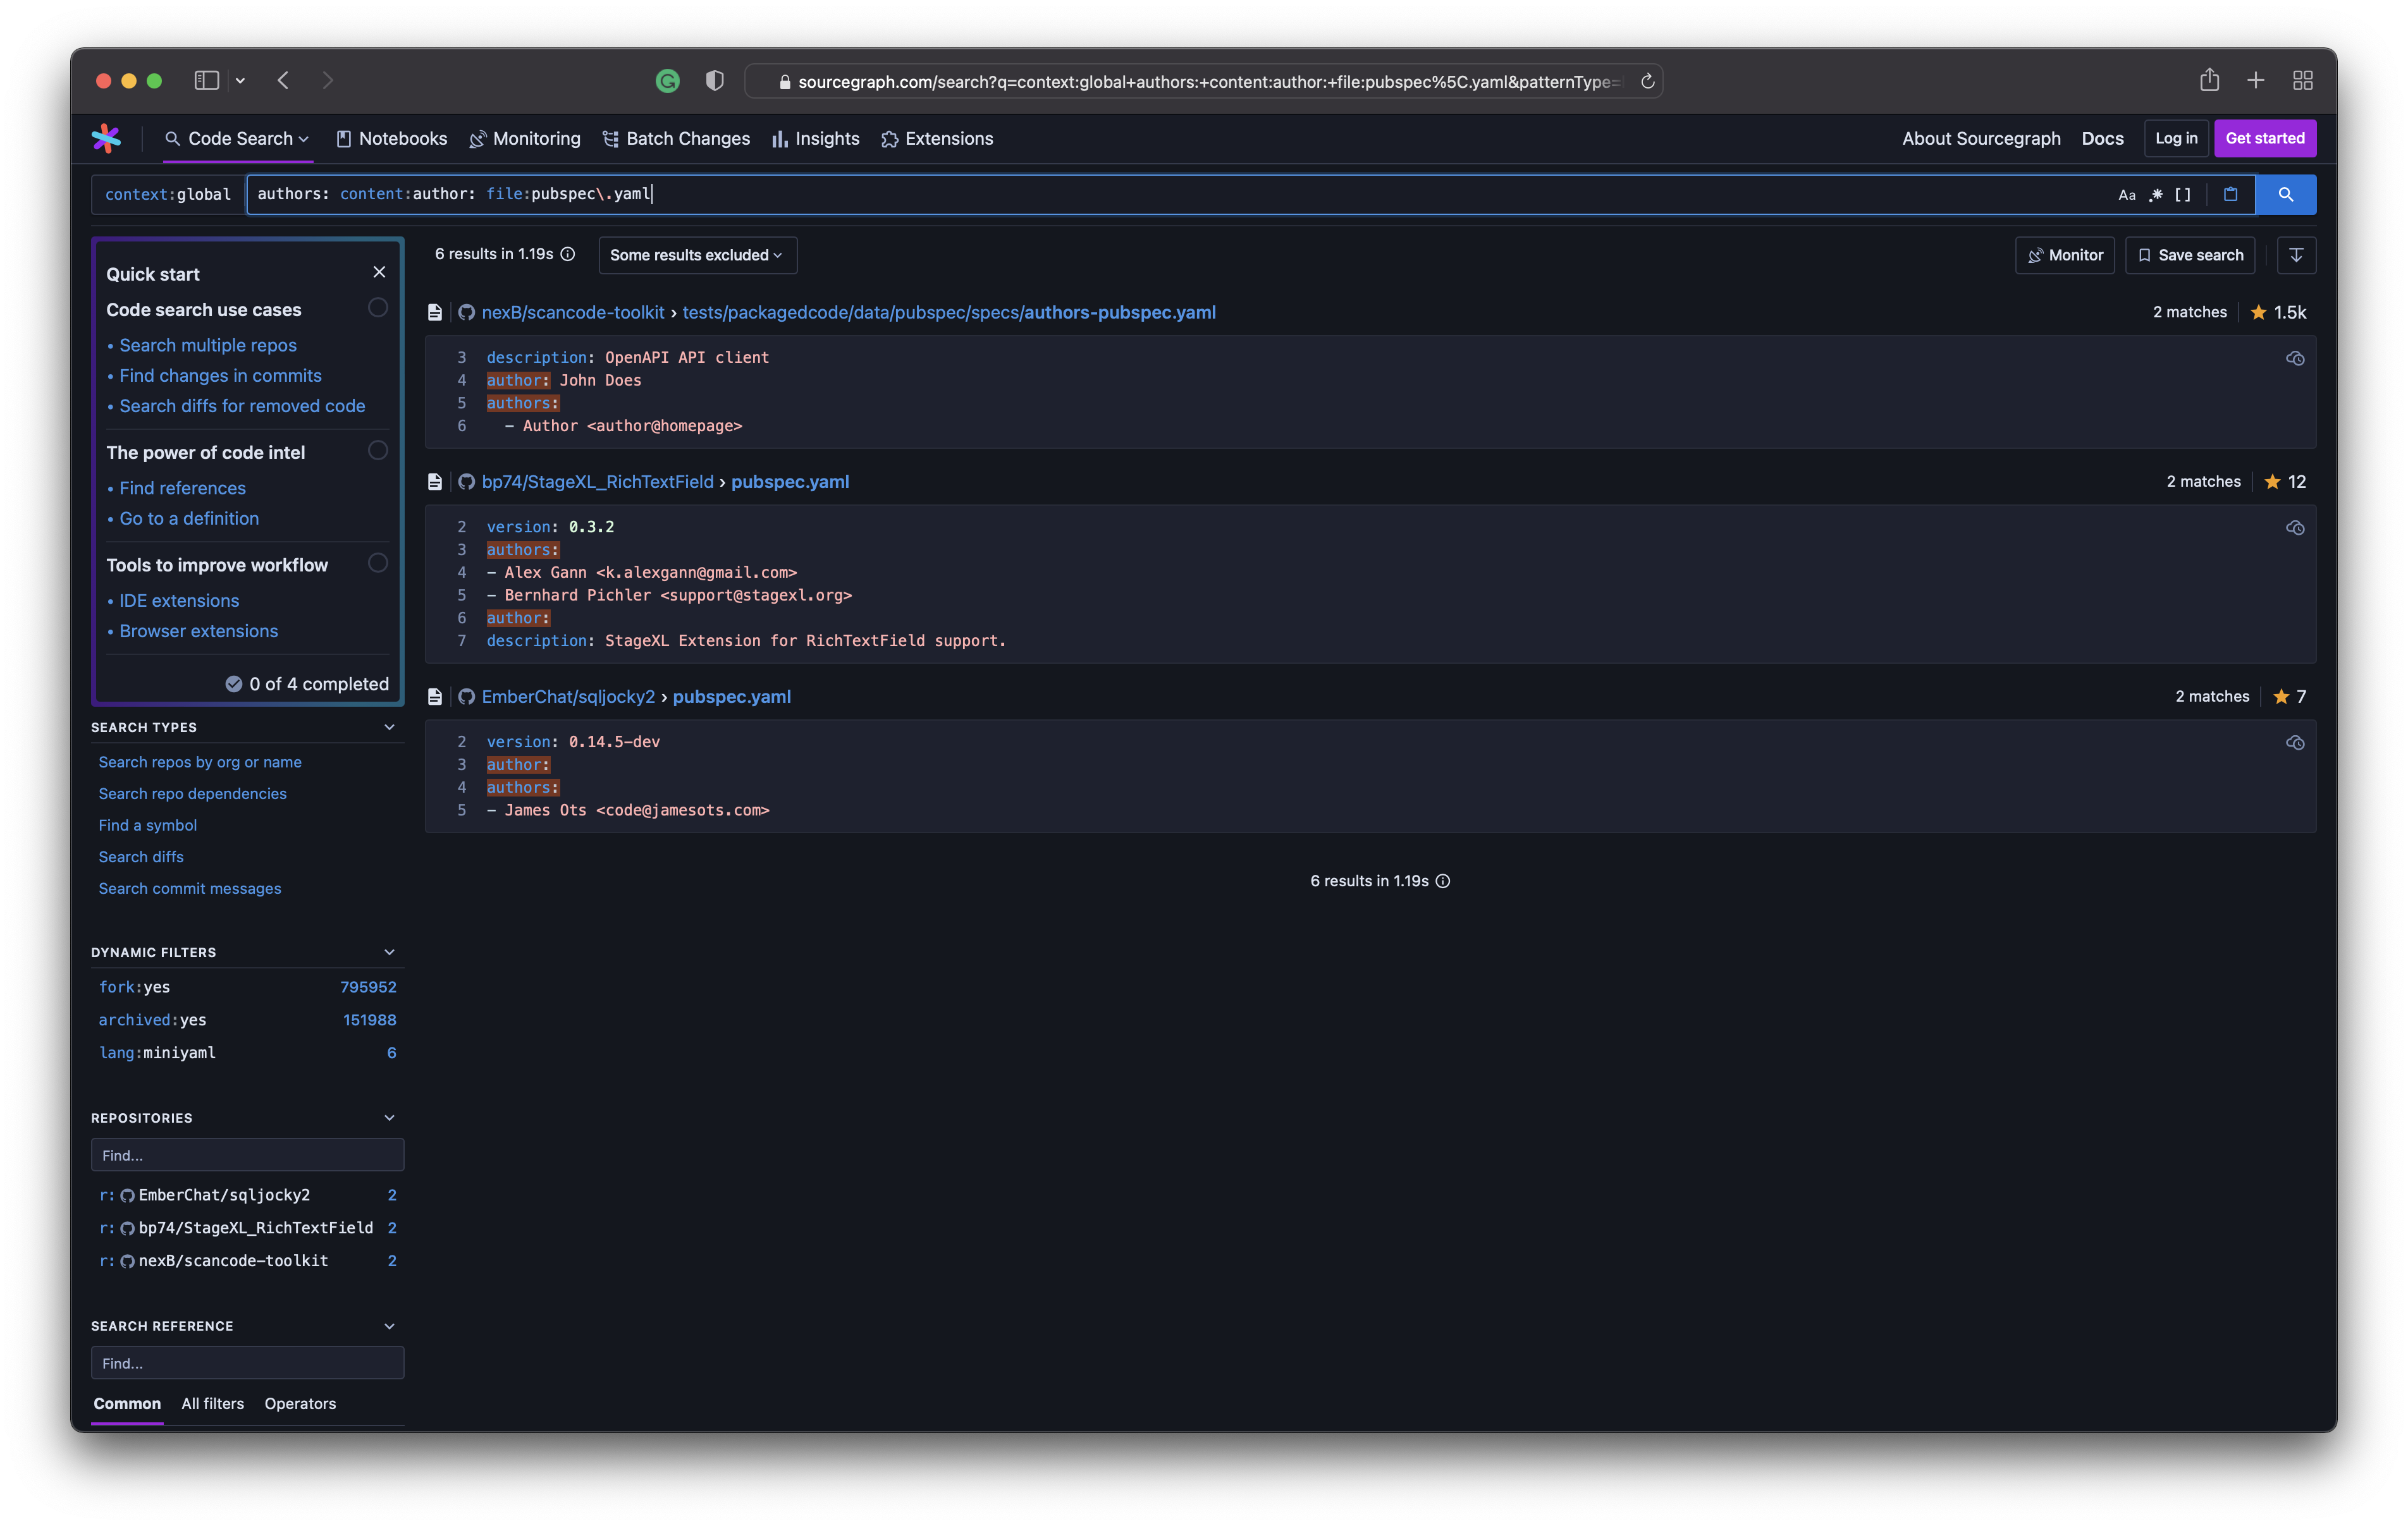Click the Sourcegraph logo icon
The height and width of the screenshot is (1526, 2408).
pyautogui.click(x=106, y=138)
